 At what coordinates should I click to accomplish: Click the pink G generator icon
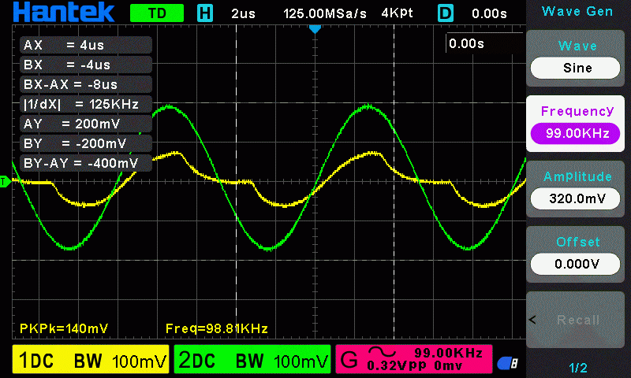pyautogui.click(x=349, y=359)
